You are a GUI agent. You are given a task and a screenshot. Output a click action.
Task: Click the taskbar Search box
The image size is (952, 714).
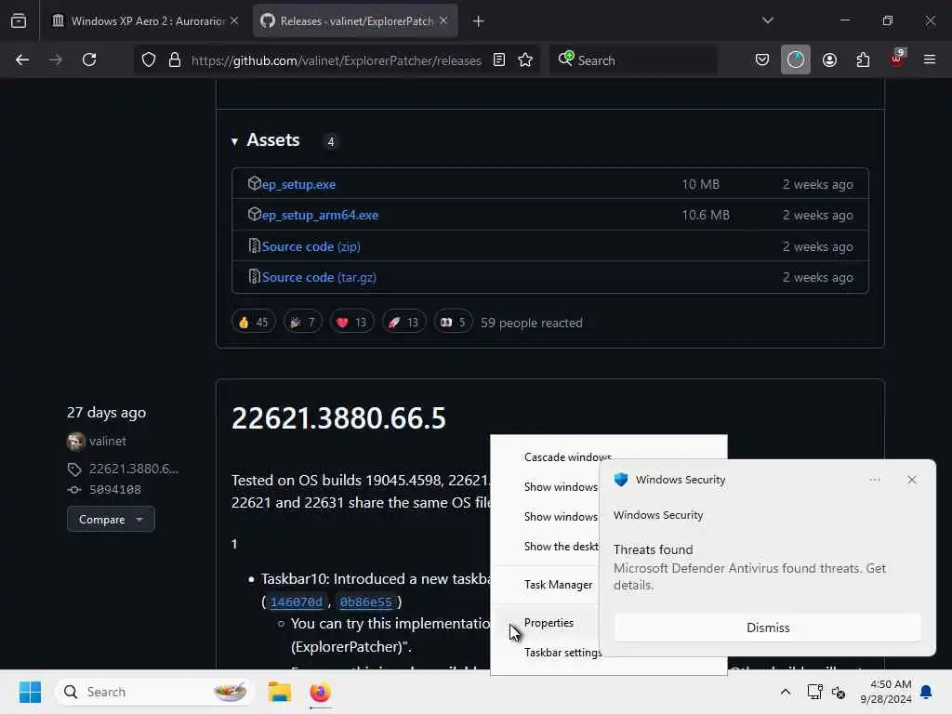[155, 692]
